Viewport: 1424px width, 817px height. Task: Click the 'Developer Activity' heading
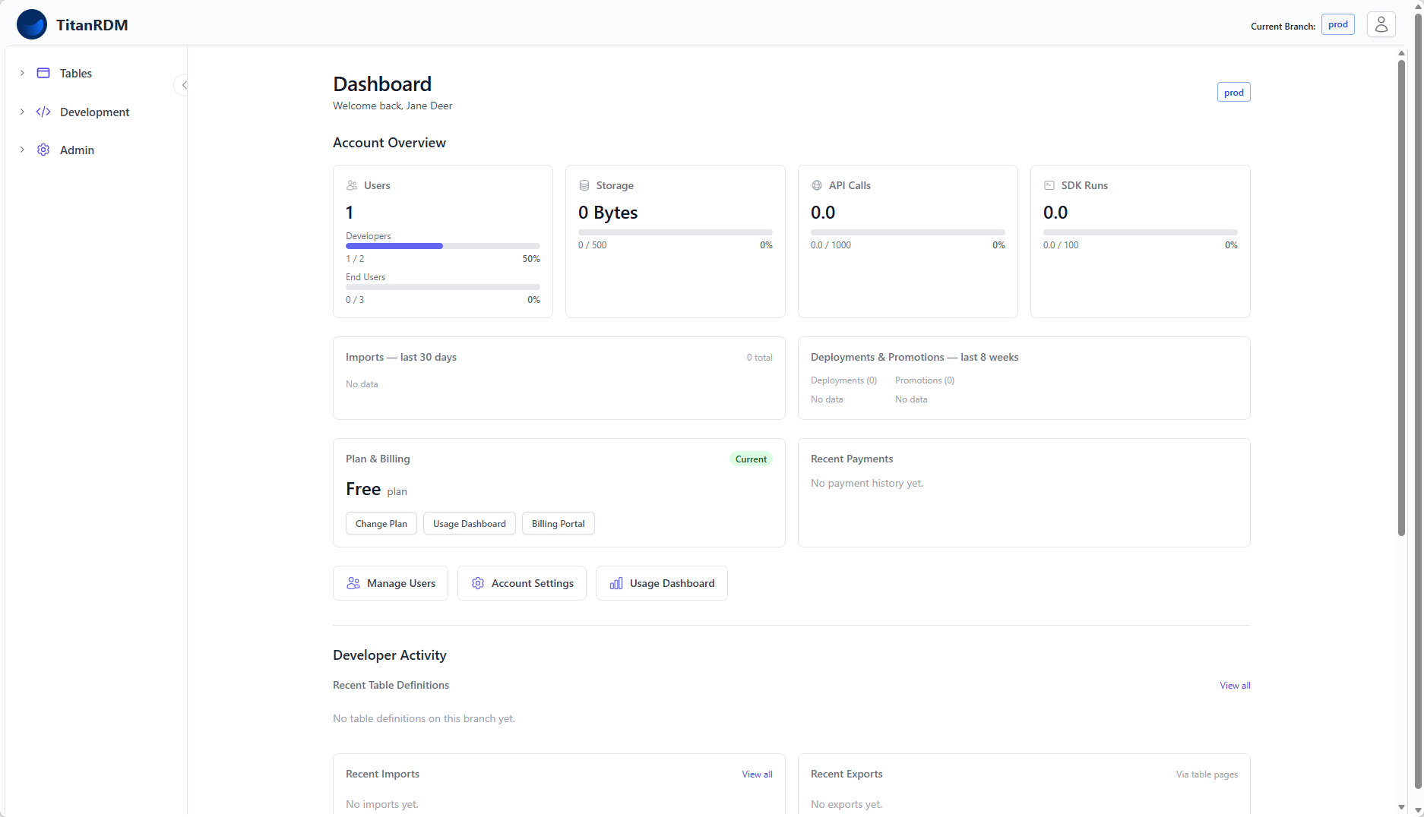tap(390, 655)
